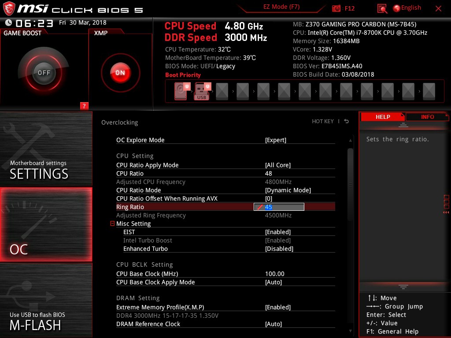Click the scroll down arrow of settings list
Screen dimensions: 451x338
[350, 331]
